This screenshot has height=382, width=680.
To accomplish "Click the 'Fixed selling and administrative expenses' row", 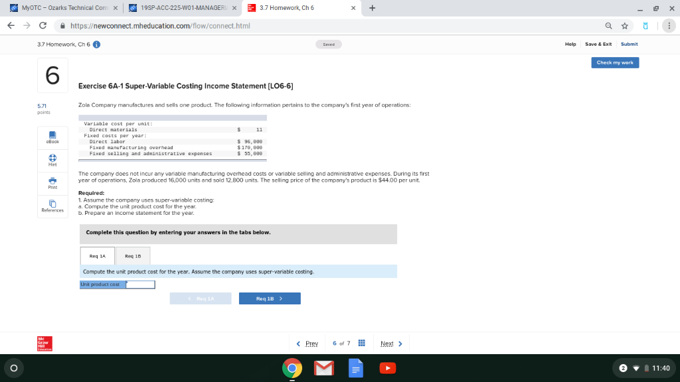I will pyautogui.click(x=173, y=154).
